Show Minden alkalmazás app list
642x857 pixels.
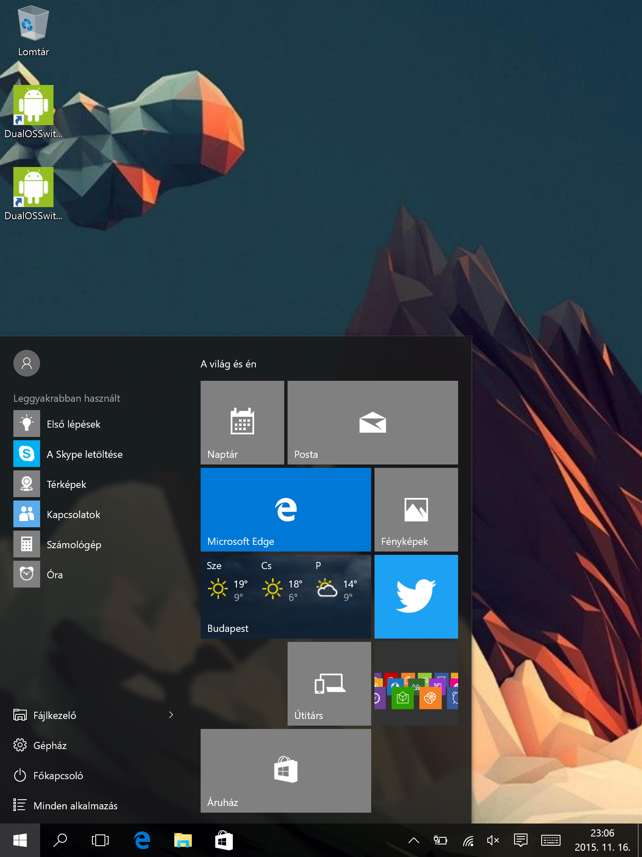point(75,806)
